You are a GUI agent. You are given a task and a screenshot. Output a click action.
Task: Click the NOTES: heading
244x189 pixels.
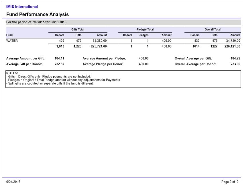click(12, 73)
